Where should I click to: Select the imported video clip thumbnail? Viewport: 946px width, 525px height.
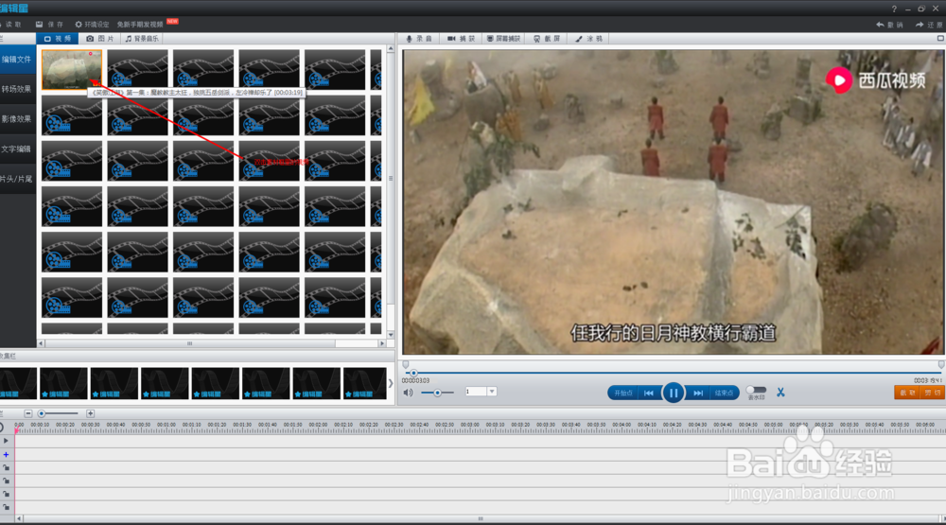pyautogui.click(x=71, y=69)
